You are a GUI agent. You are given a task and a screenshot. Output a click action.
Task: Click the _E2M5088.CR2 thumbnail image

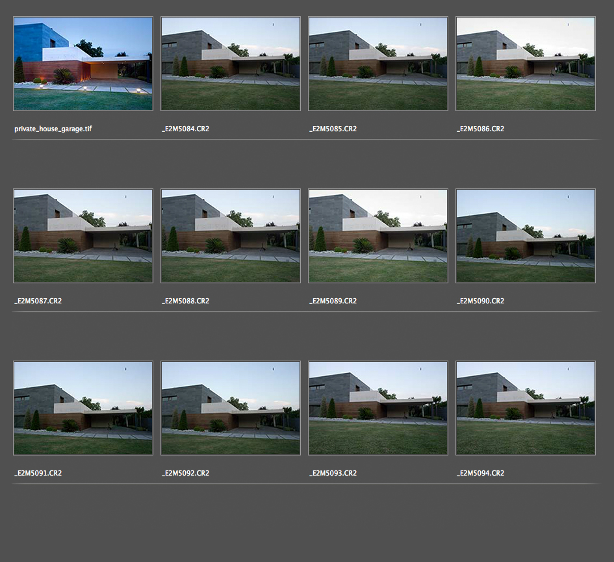click(x=231, y=236)
